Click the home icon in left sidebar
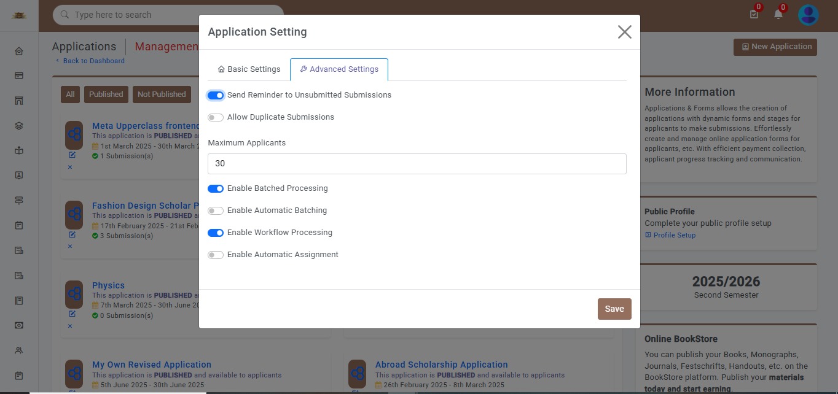 pyautogui.click(x=19, y=51)
